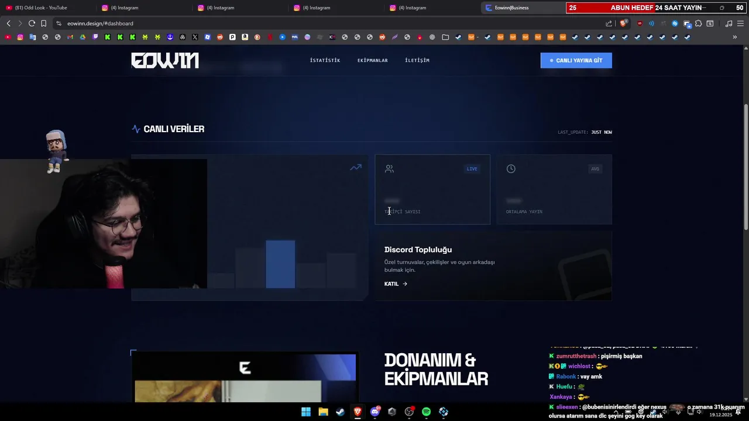Screen dimensions: 749x421
Task: Open the extensions puzzle icon
Action: [x=698, y=23]
